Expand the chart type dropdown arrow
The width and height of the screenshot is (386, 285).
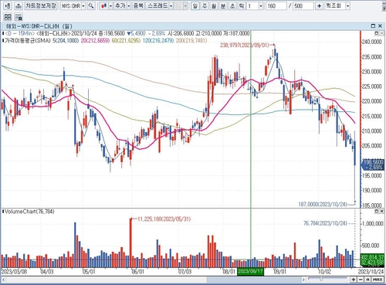(x=110, y=6)
